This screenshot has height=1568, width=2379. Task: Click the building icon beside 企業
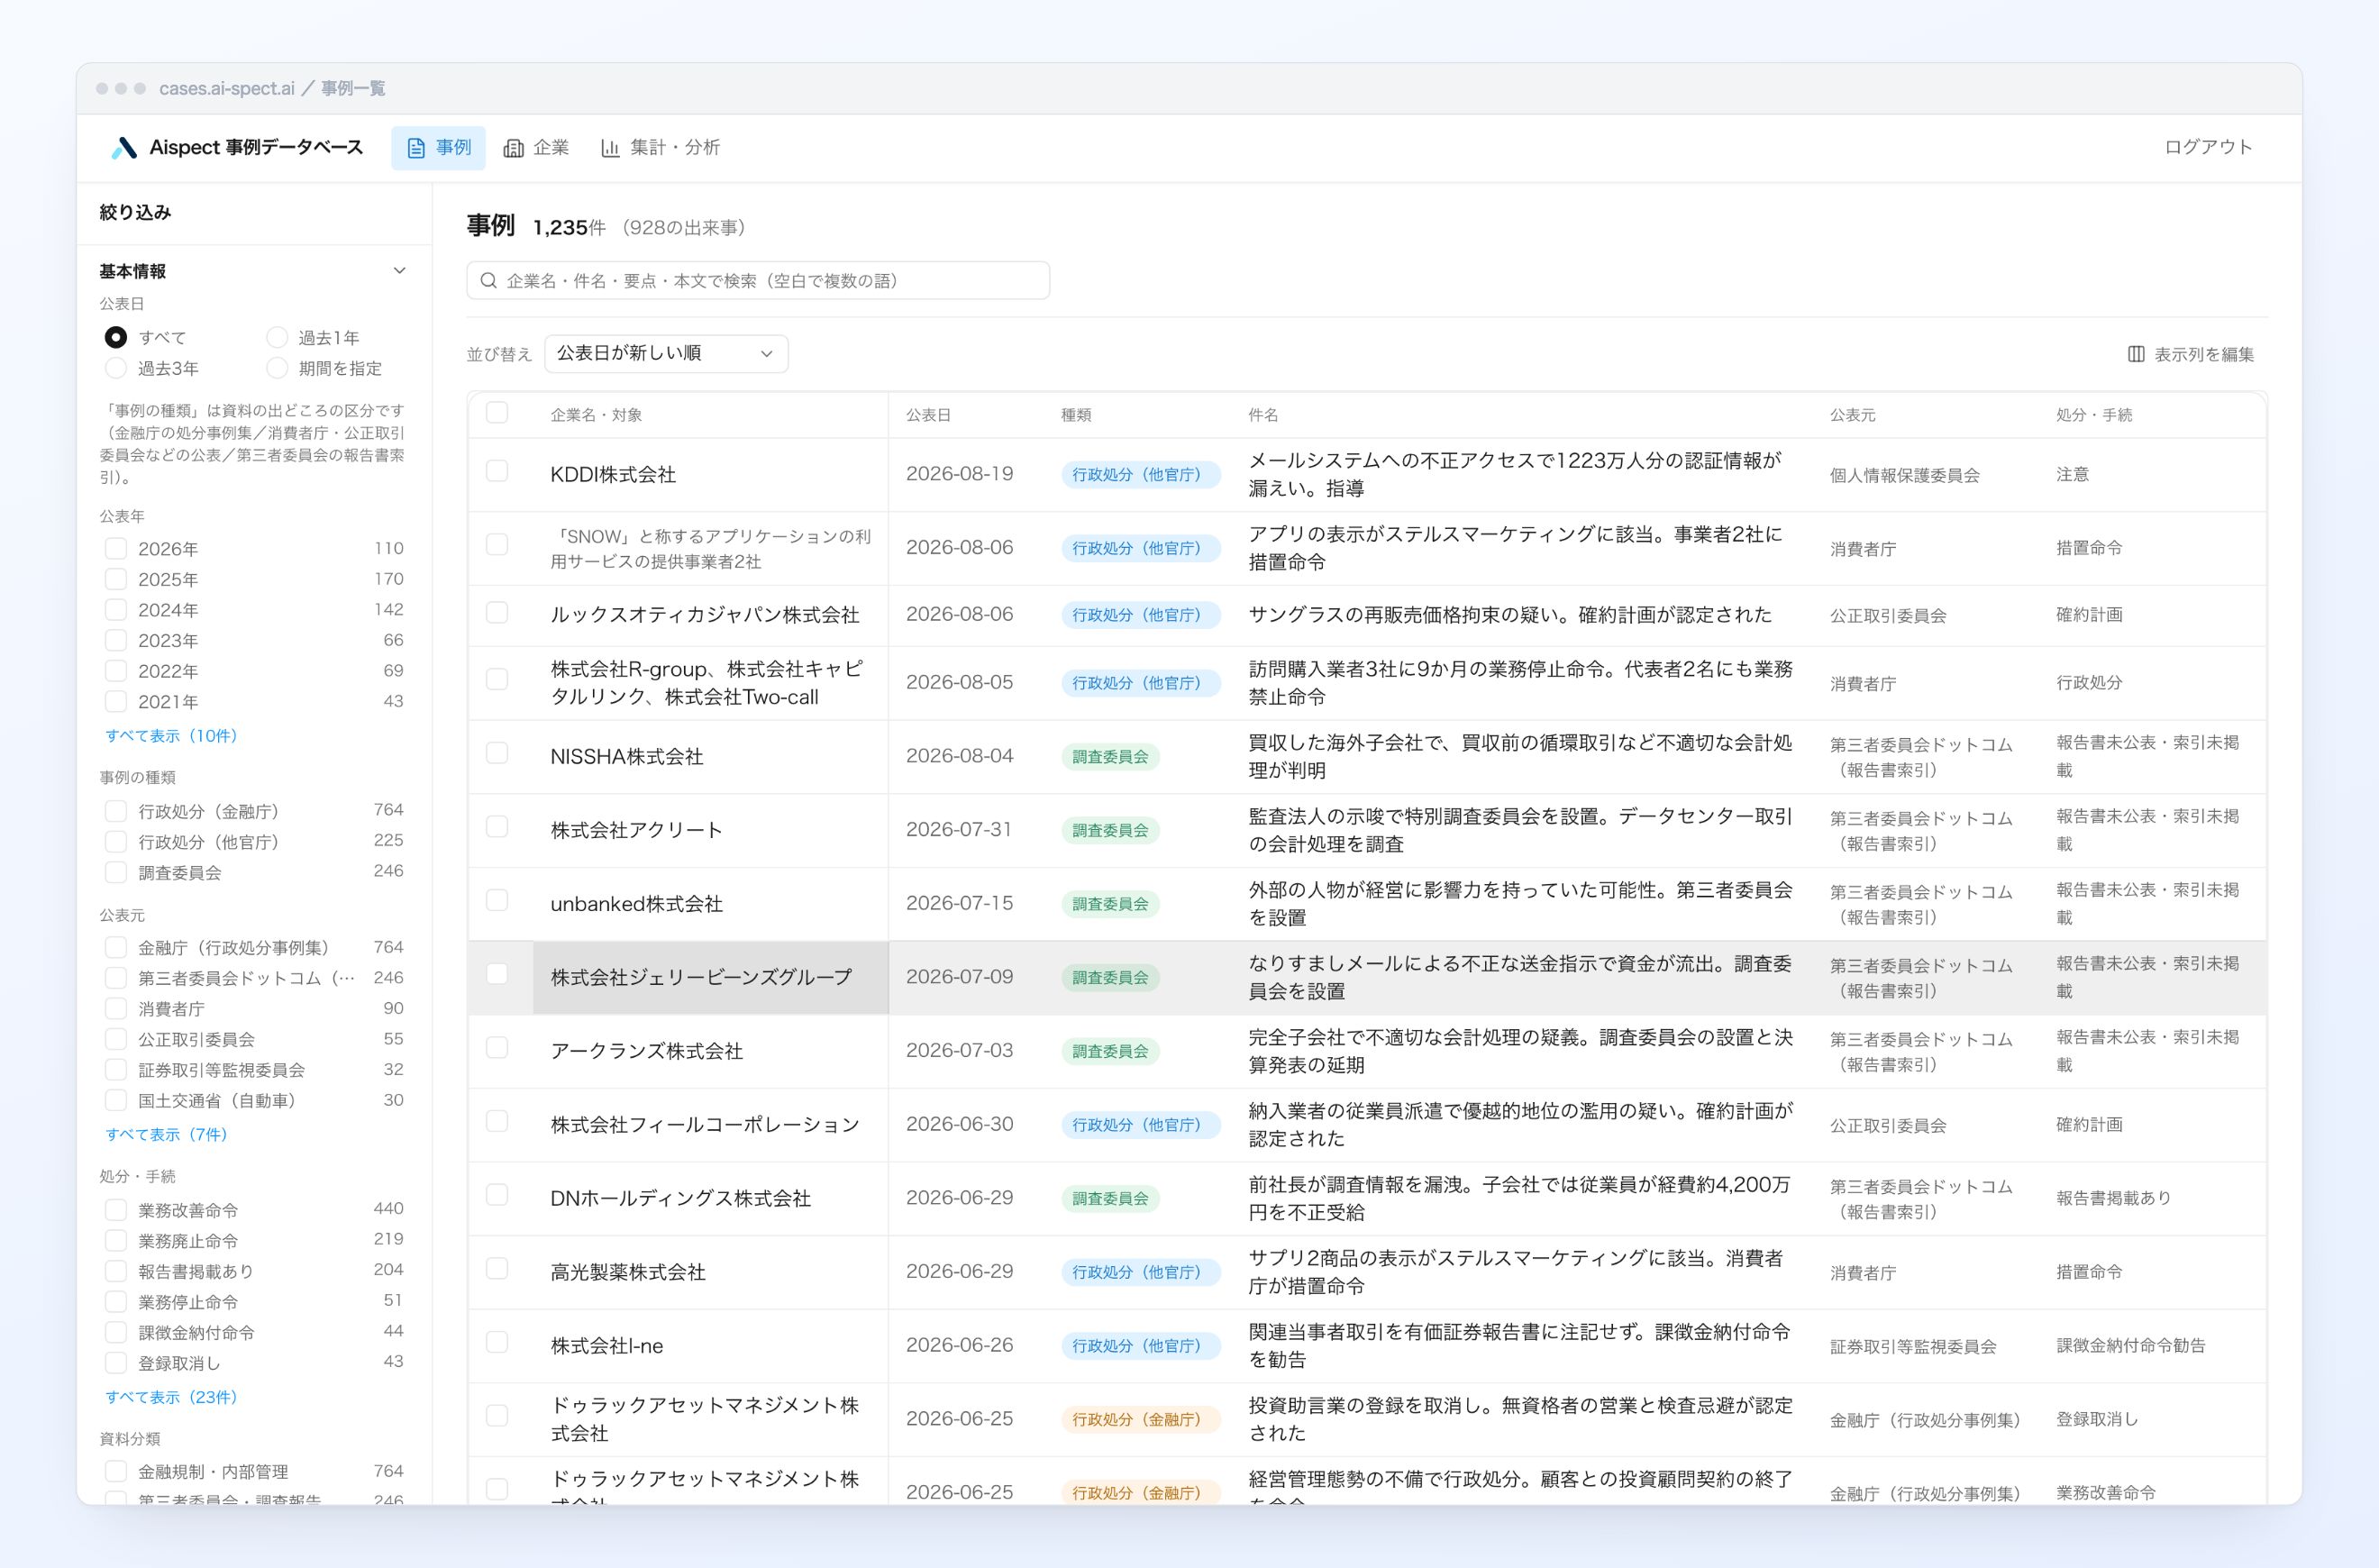514,148
